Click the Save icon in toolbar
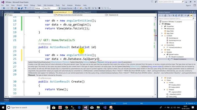Image resolution: width=197 pixels, height=110 pixels. (19, 8)
